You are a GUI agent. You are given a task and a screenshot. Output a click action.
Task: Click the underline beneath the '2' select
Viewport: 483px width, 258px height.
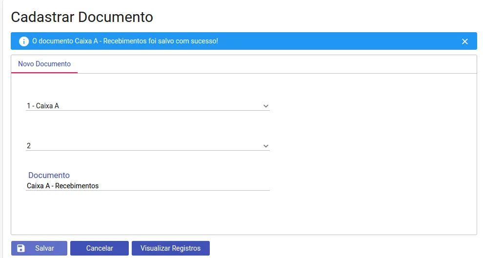coord(147,151)
